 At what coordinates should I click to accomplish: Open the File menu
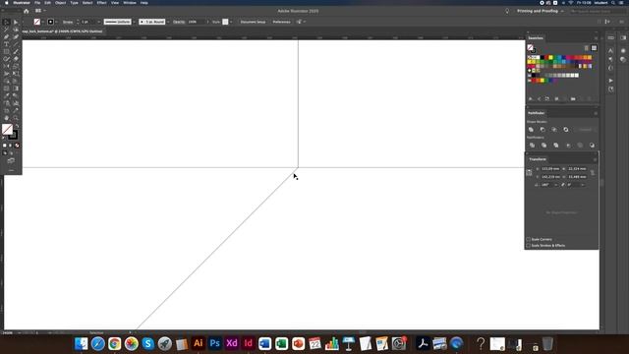pos(37,3)
